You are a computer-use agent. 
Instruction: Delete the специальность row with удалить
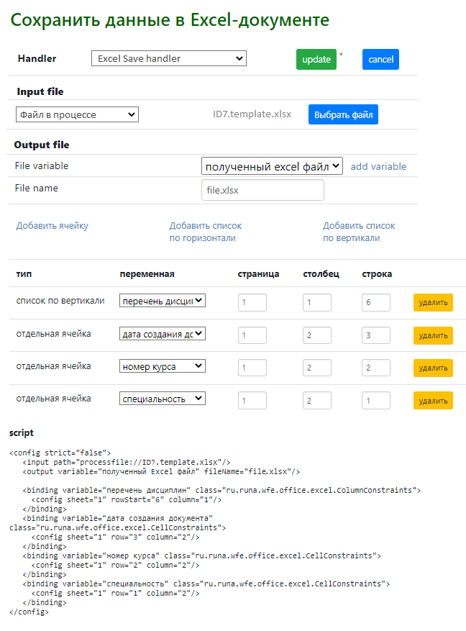tap(433, 401)
